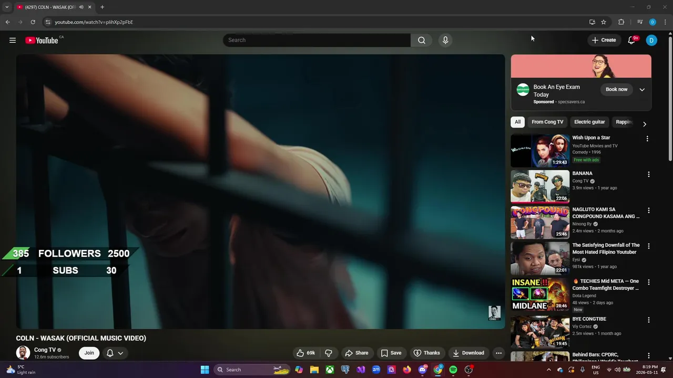Viewport: 673px width, 378px height.
Task: Reload the page
Action: tap(33, 22)
